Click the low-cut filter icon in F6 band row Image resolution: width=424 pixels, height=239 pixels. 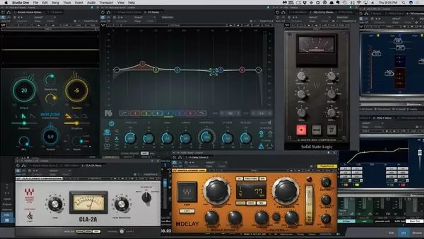pos(124,112)
